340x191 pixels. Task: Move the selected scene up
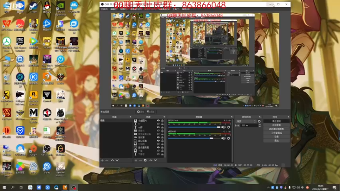112,160
